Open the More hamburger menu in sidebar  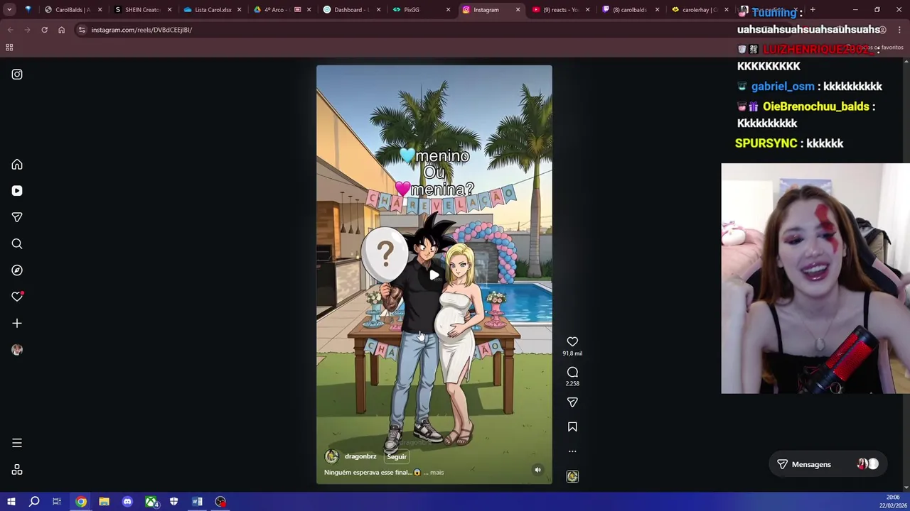[17, 443]
